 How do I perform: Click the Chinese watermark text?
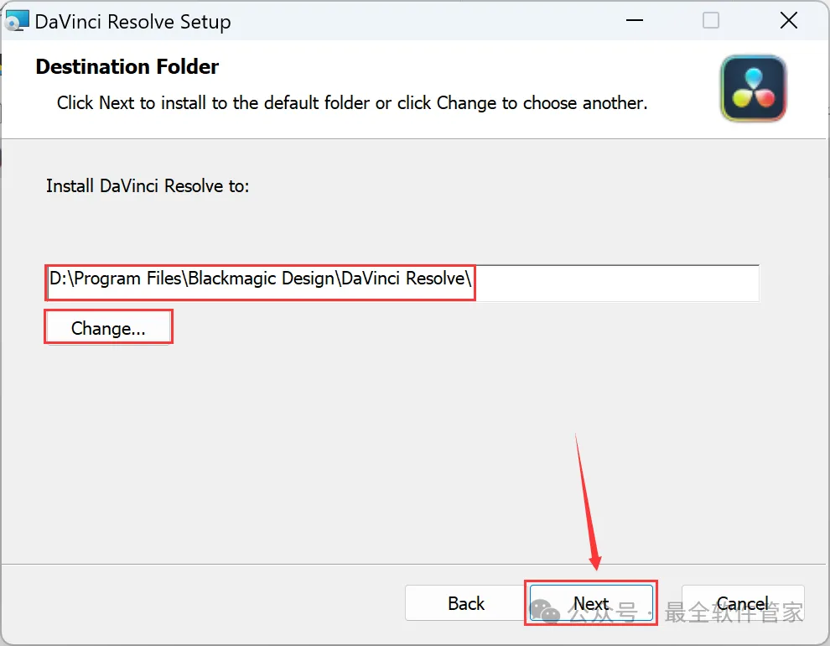click(x=734, y=613)
